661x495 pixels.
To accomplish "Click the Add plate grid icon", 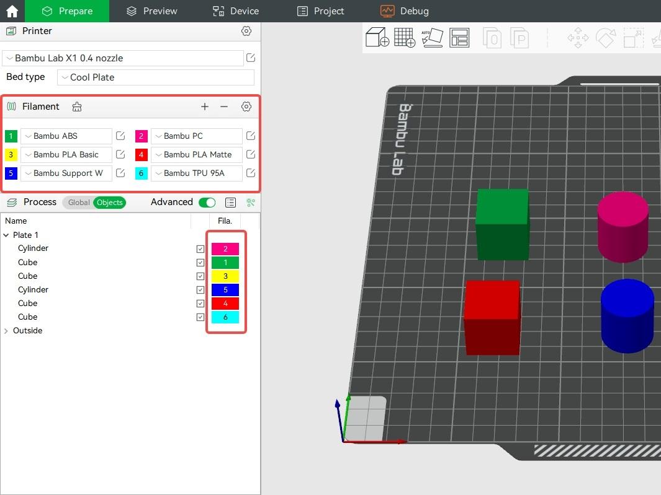I will (x=405, y=37).
